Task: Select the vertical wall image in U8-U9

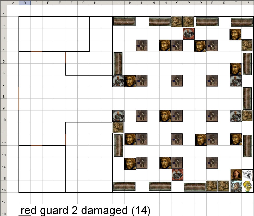Action: [x=247, y=98]
